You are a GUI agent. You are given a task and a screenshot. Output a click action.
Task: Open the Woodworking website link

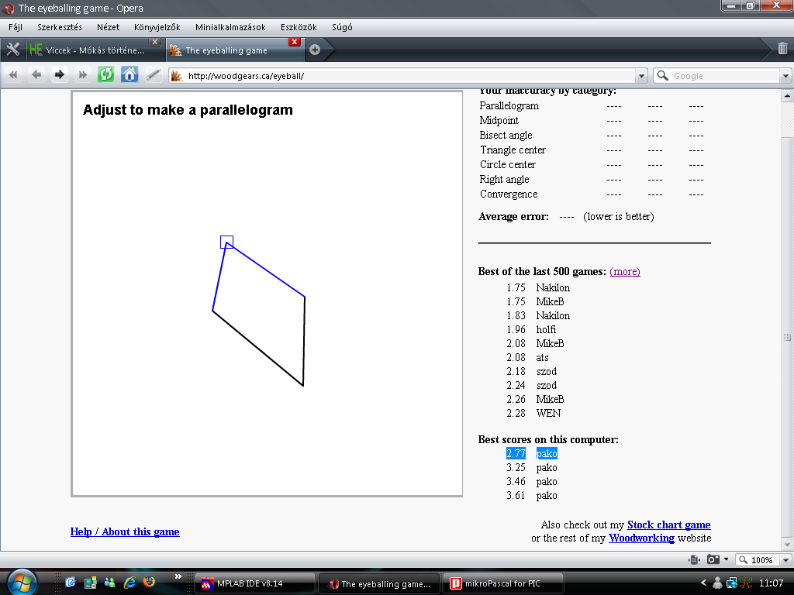(x=641, y=538)
